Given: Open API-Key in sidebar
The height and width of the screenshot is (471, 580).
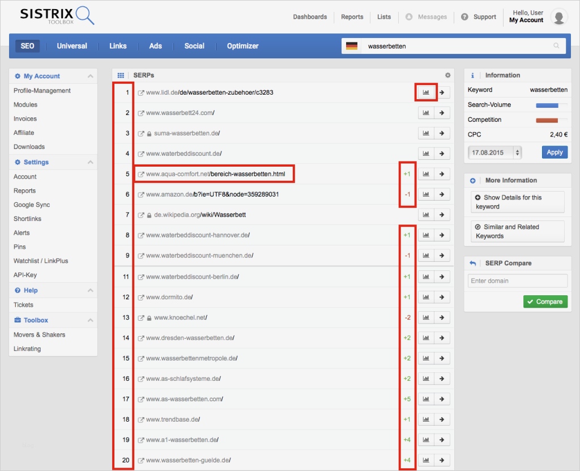Looking at the screenshot, I should click(25, 275).
